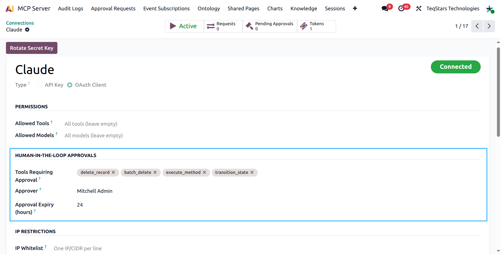Show help tooltip for Type field
The image size is (501, 254).
click(x=29, y=83)
